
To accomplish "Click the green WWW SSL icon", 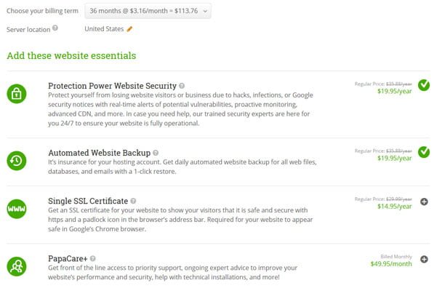I will [x=17, y=209].
